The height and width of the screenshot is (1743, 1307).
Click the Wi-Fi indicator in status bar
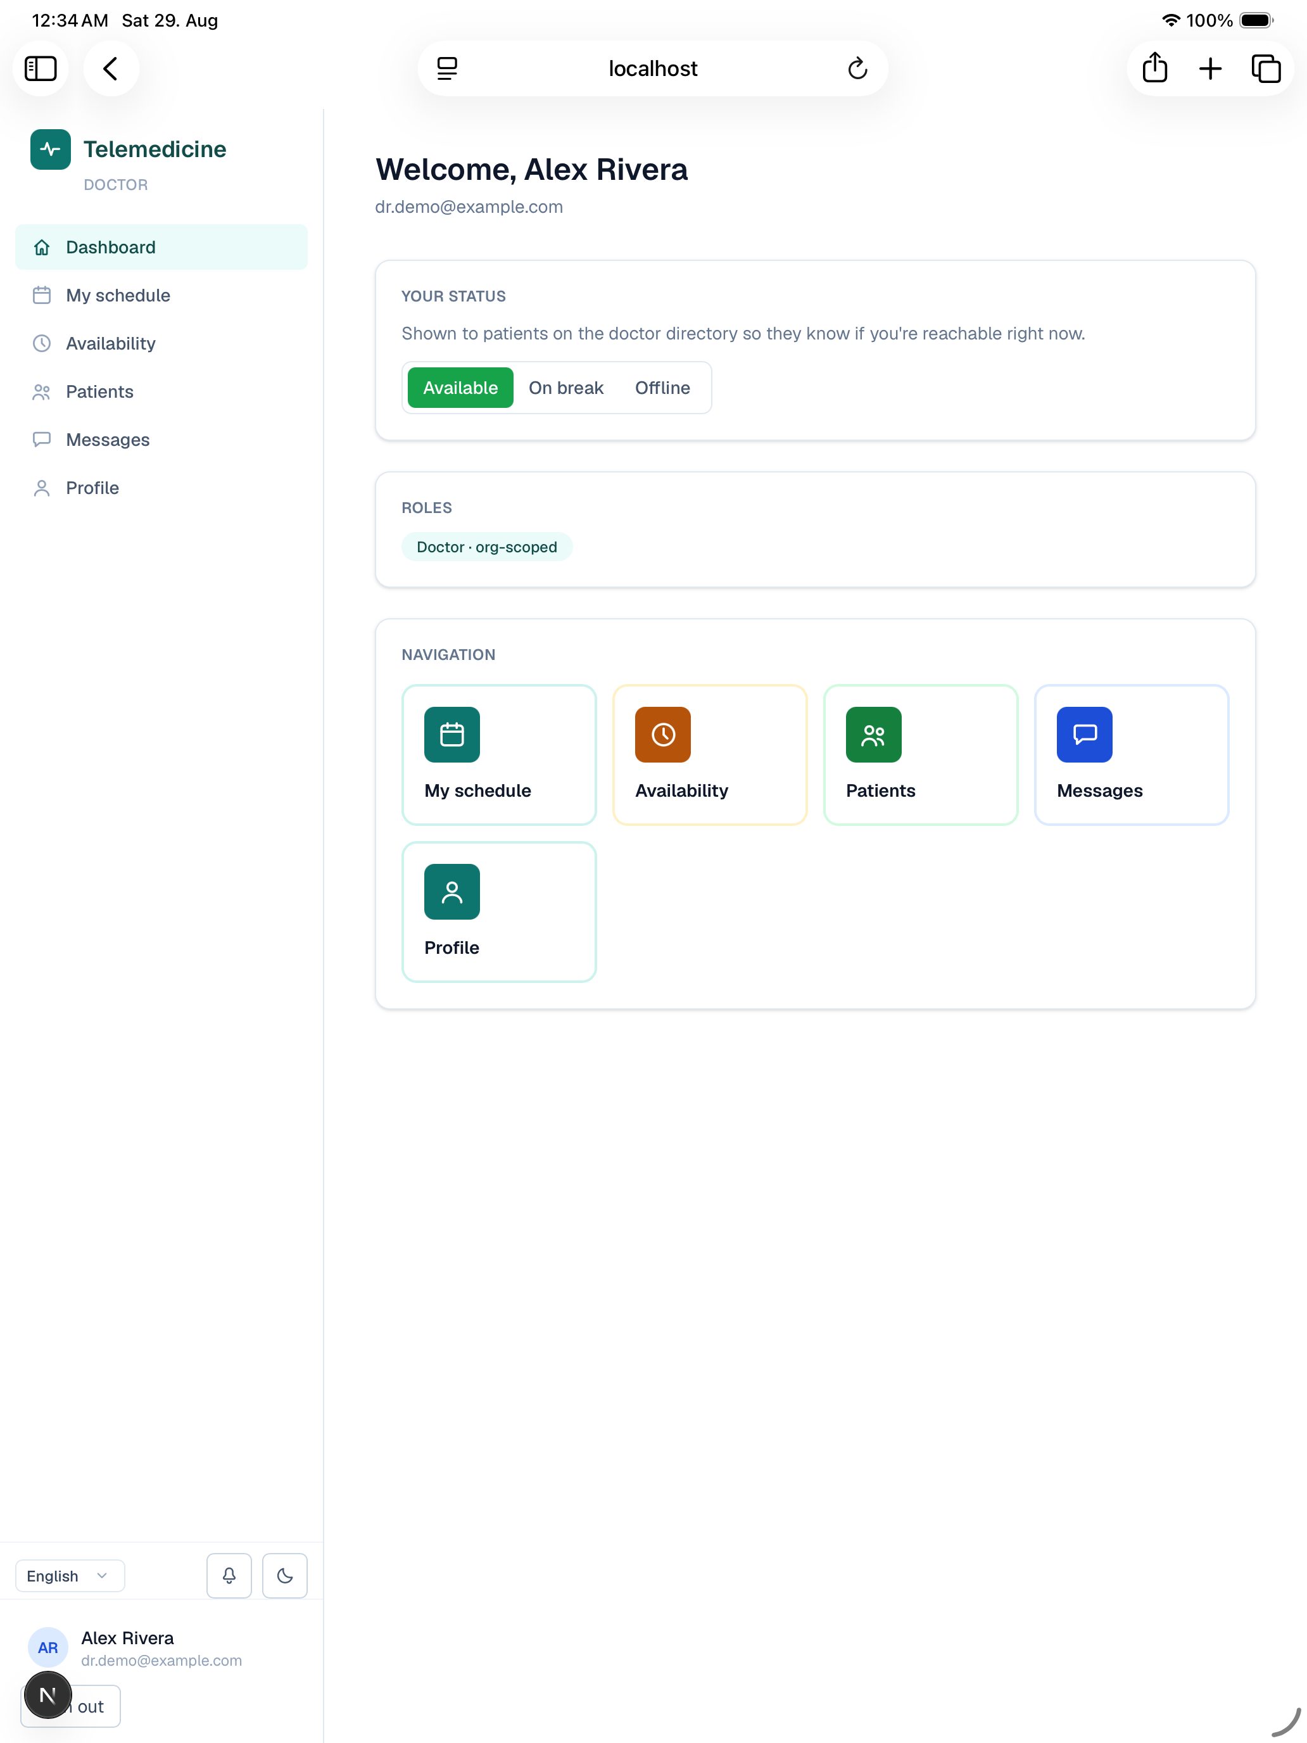[1171, 20]
